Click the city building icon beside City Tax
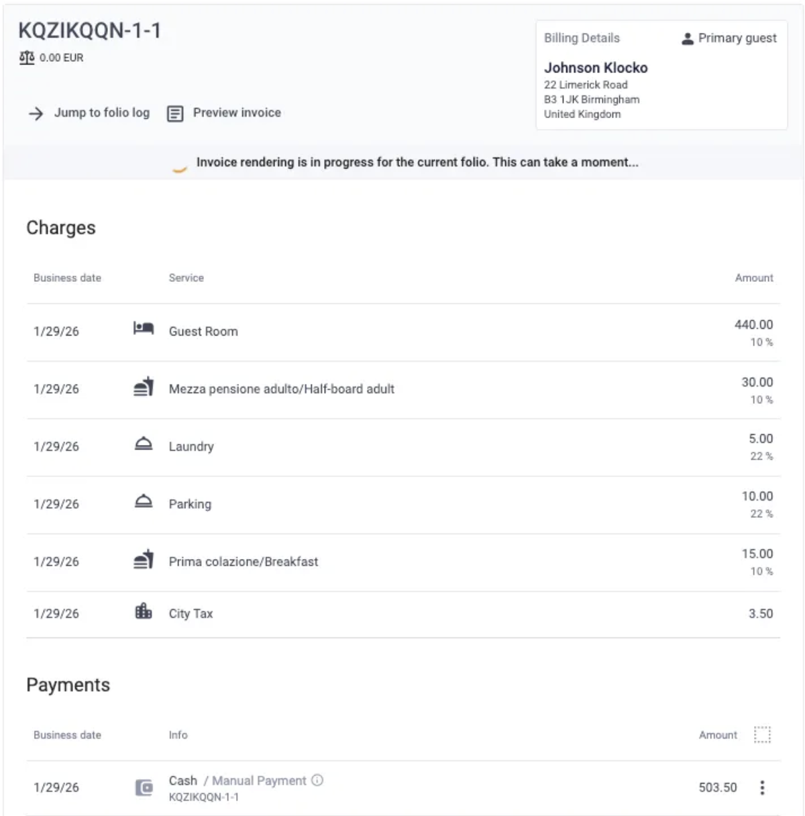The width and height of the screenshot is (805, 816). 144,611
